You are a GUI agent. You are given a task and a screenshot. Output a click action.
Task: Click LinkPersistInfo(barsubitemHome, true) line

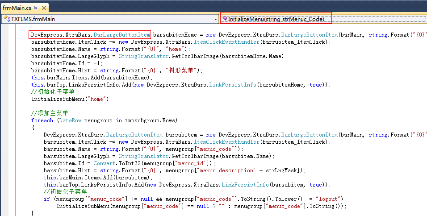click(x=181, y=85)
